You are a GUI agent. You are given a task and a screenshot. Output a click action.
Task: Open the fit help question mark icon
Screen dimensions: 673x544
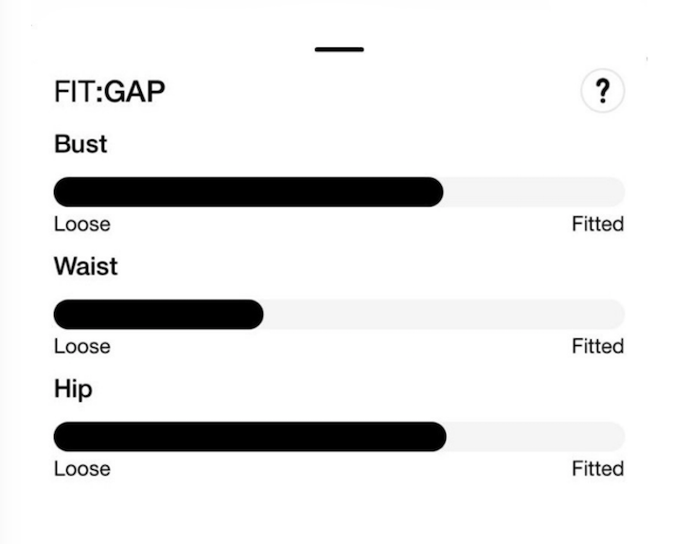[x=602, y=93]
